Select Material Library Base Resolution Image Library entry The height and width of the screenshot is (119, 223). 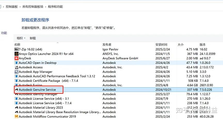point(60,112)
